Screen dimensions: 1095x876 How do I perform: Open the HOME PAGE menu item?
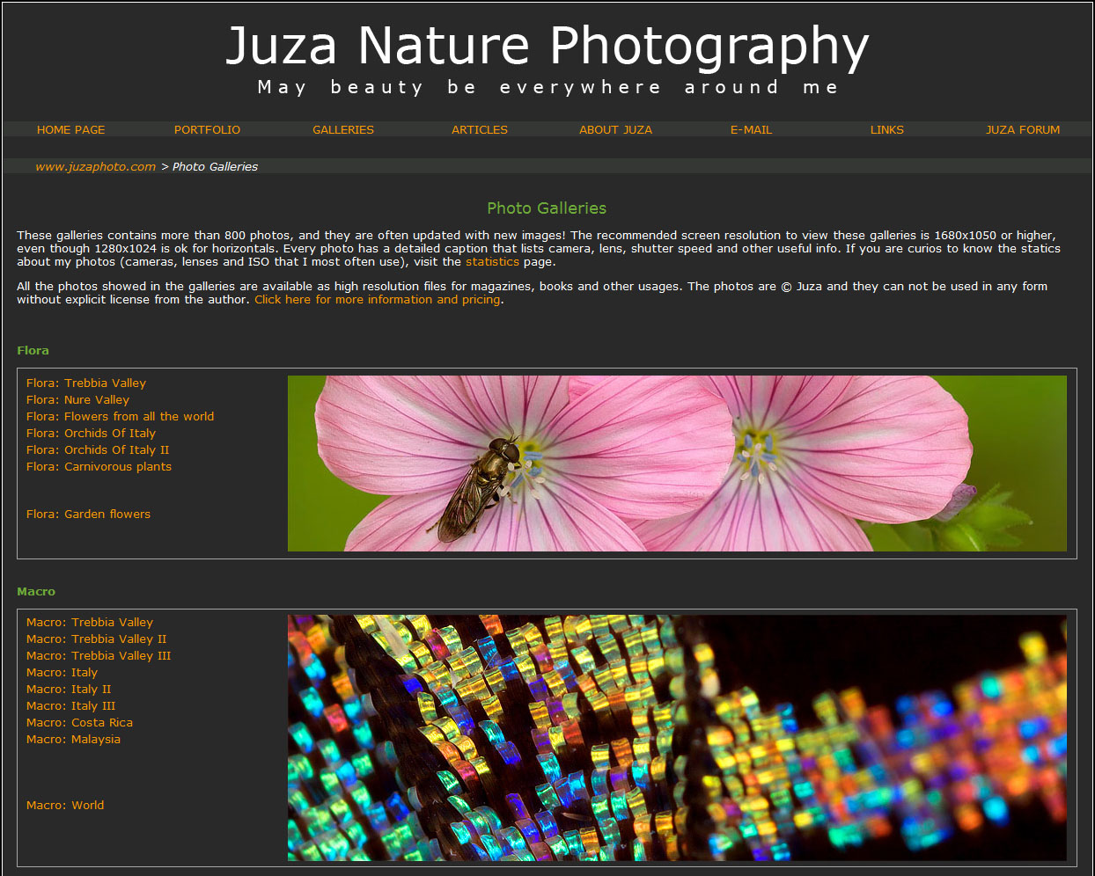click(70, 129)
